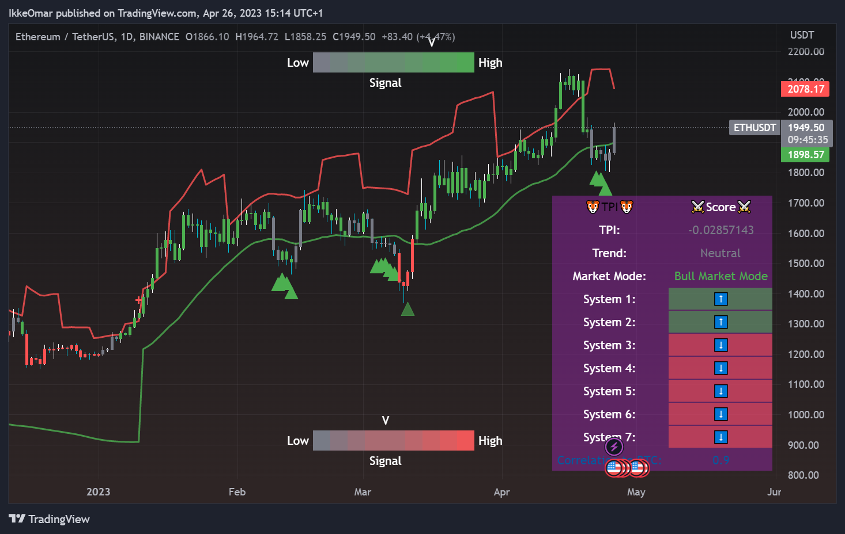Click the System 1: row label
This screenshot has width=845, height=534.
(x=609, y=299)
